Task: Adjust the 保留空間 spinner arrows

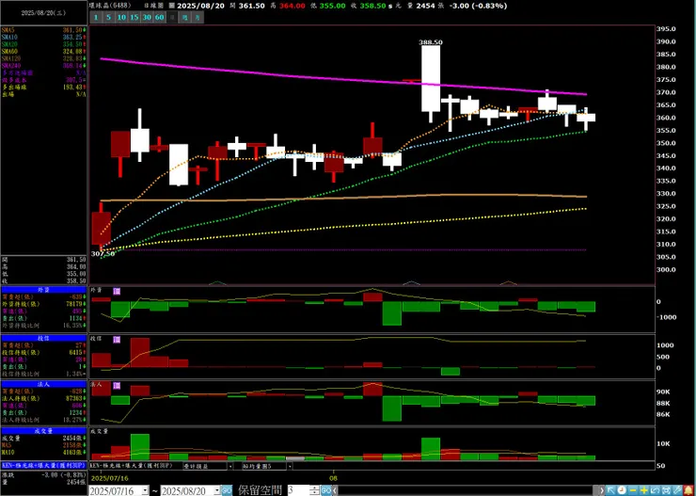Action: 315,490
